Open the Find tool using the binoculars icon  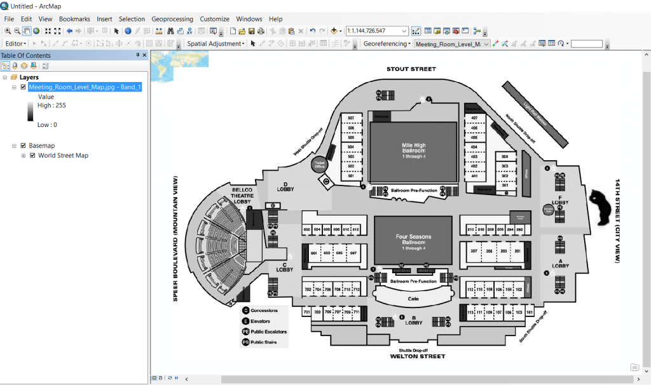point(172,30)
